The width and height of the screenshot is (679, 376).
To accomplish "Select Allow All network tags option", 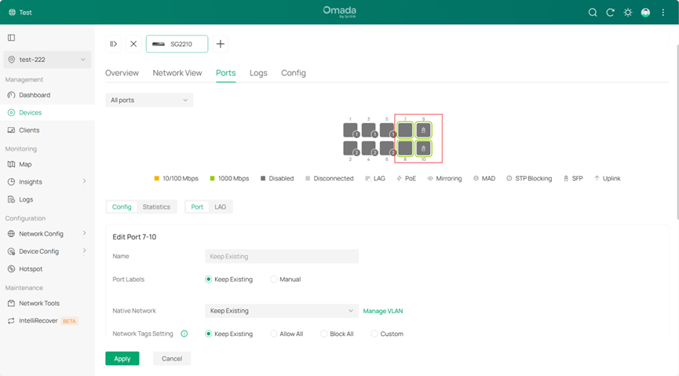I will 274,334.
